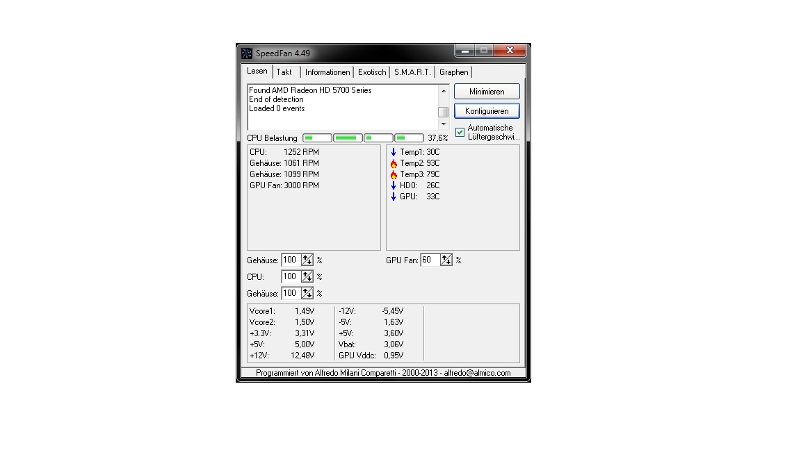Click the 'HD0: 26C' value
Screen dimensions: 801x450
point(419,185)
